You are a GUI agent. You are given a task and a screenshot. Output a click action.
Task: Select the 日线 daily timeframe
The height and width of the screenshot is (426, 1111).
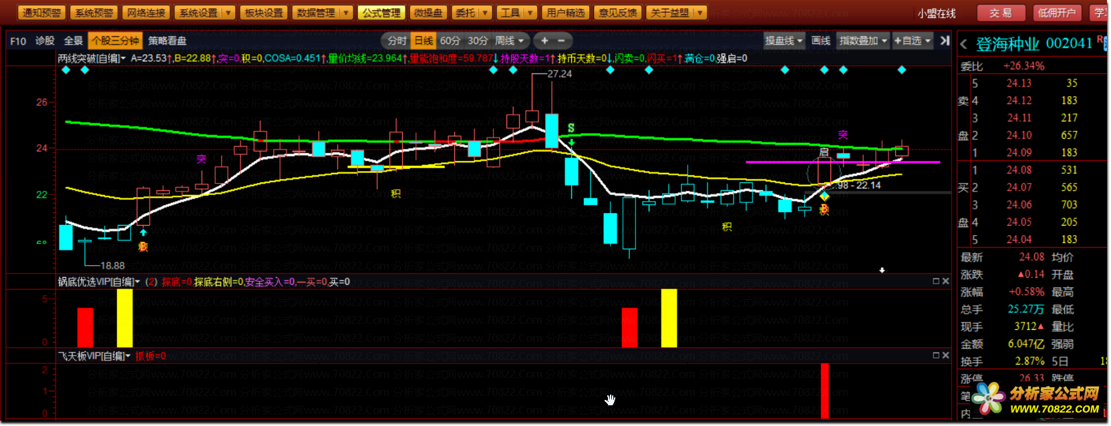[424, 41]
